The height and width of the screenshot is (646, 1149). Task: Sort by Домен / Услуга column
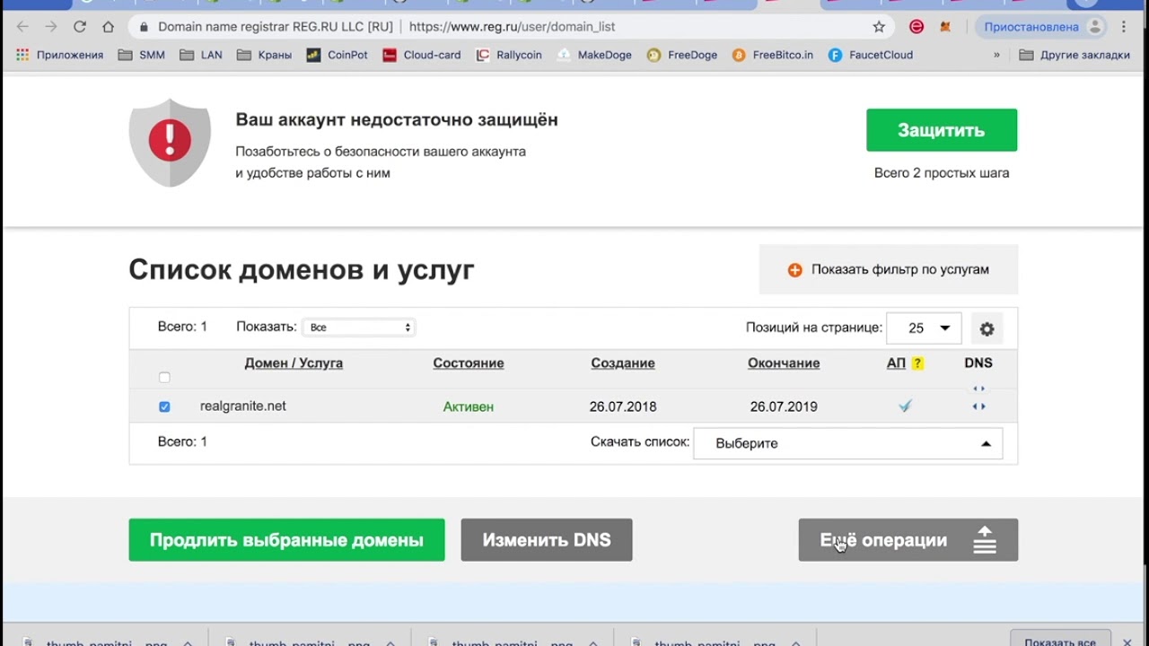294,363
